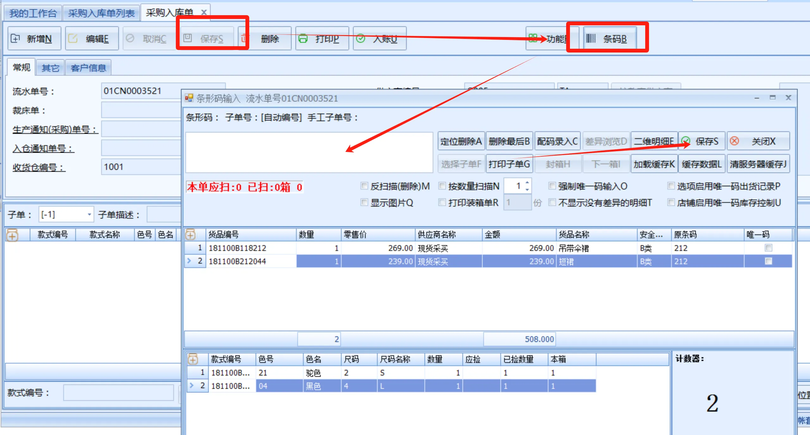
Task: Enable the 反扫描(删除)M checkbox
Action: tap(364, 186)
